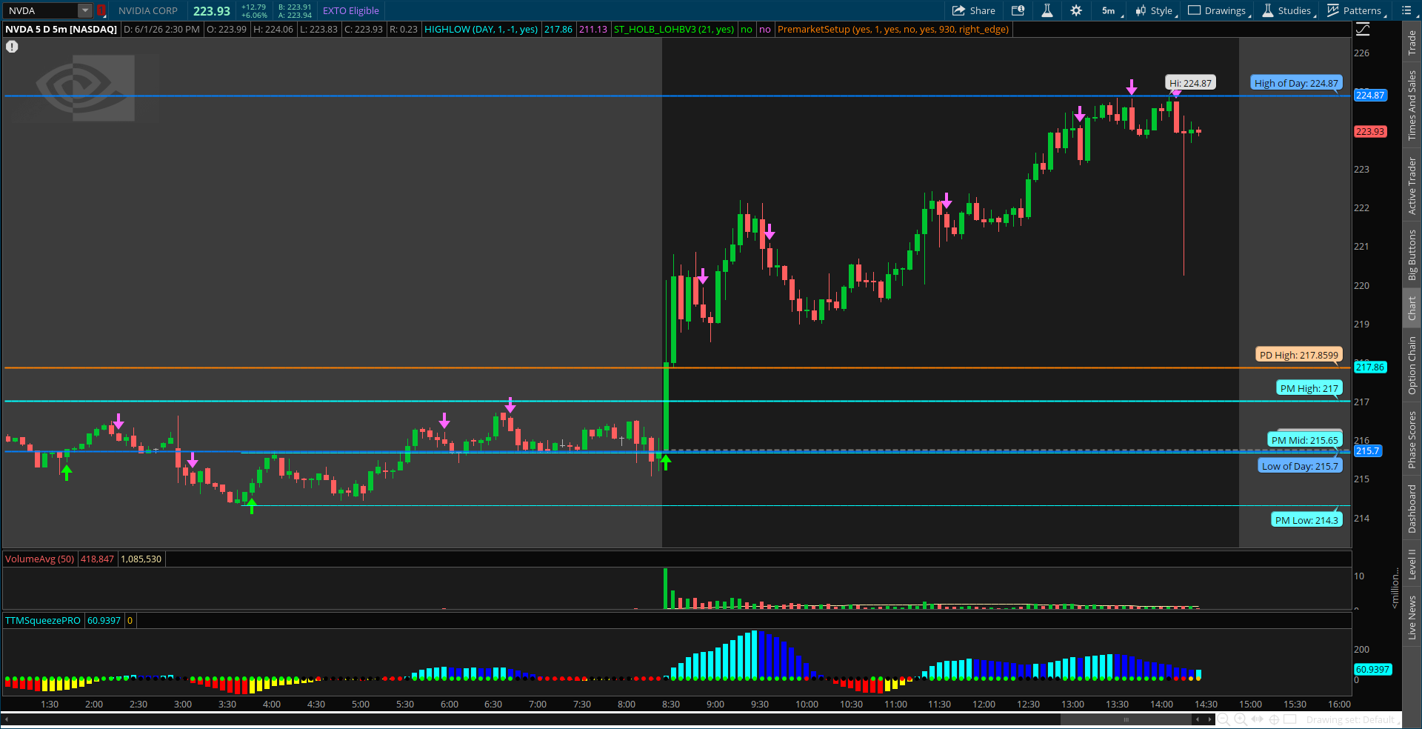Screen dimensions: 1422x729
Task: Click the 223.93 red price axis tag
Action: (x=1370, y=132)
